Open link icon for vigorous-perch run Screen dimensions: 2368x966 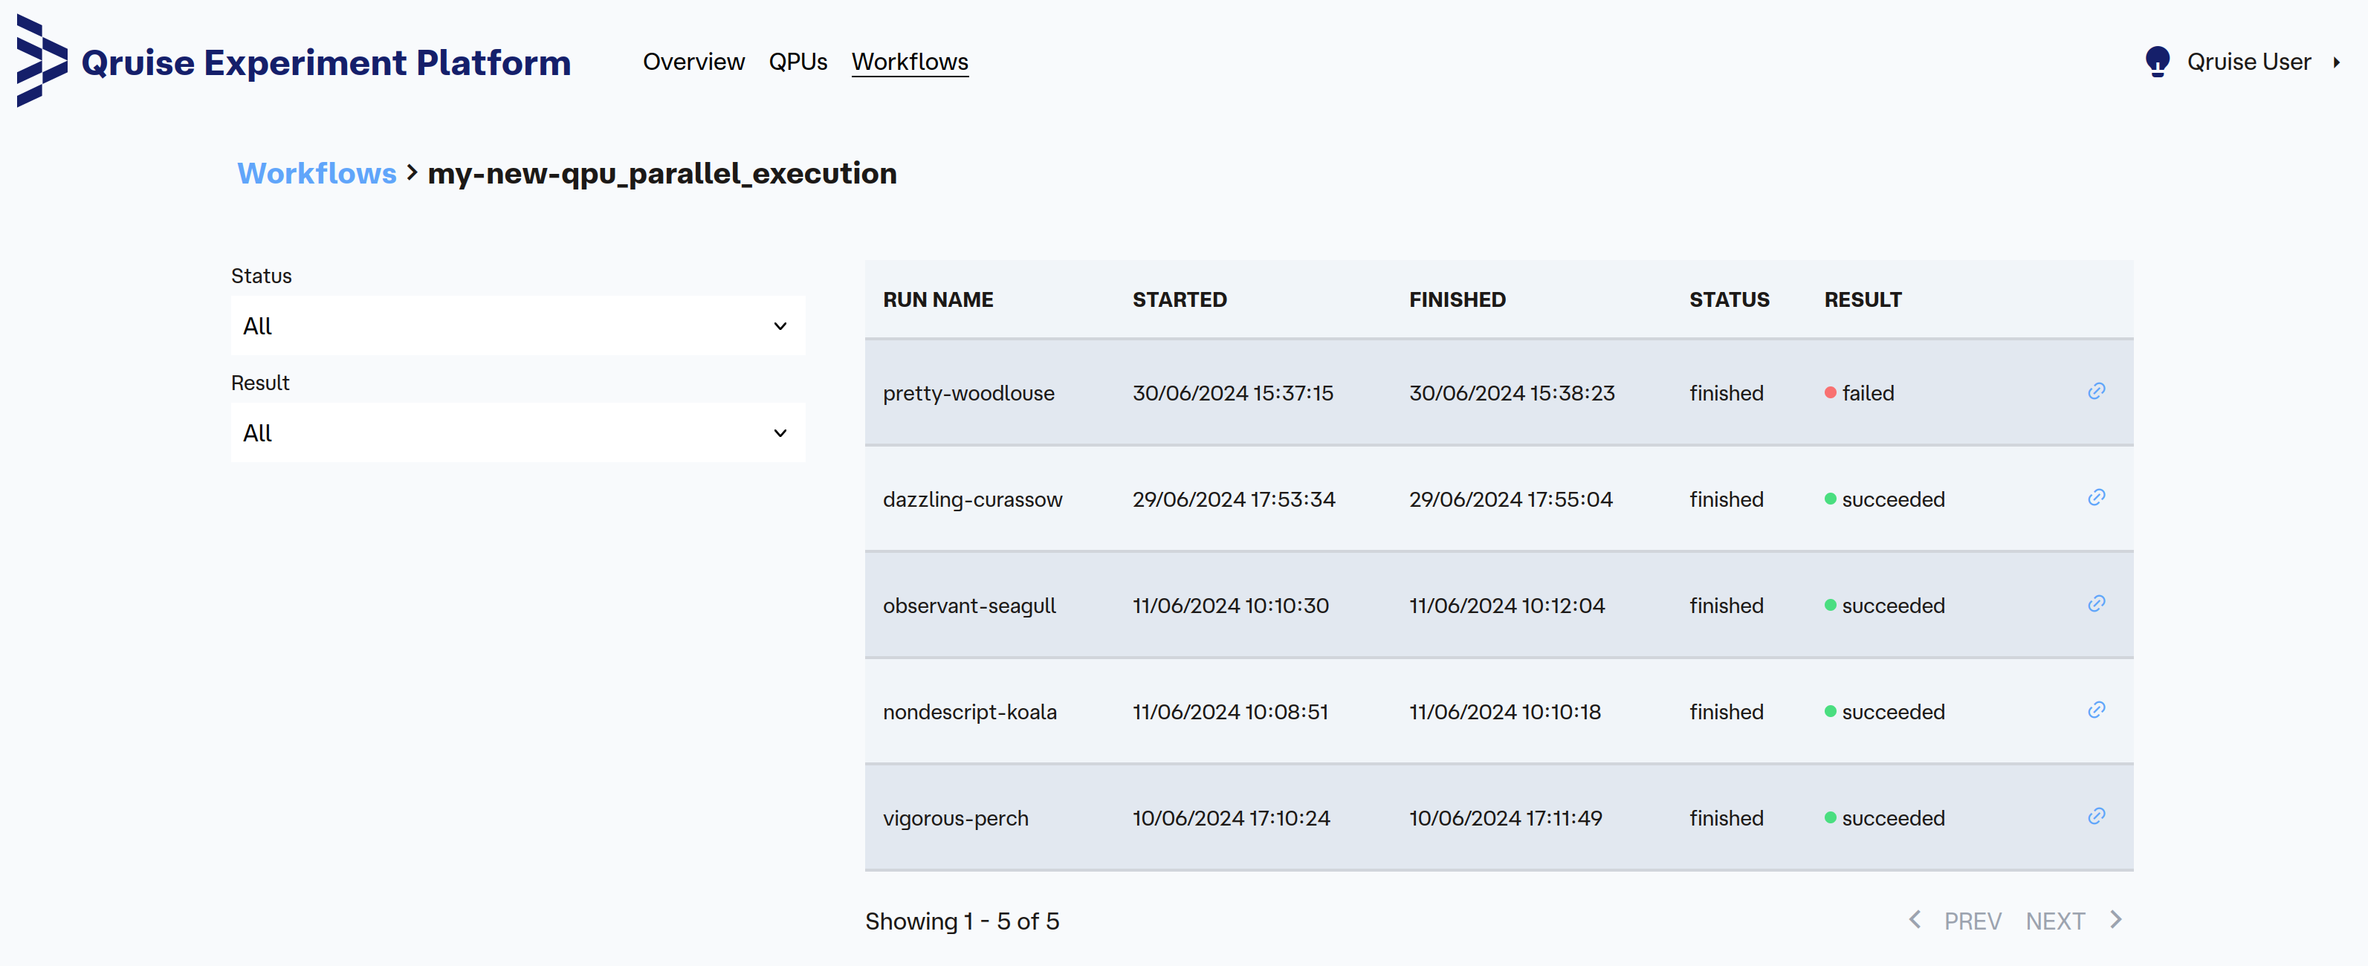coord(2096,816)
